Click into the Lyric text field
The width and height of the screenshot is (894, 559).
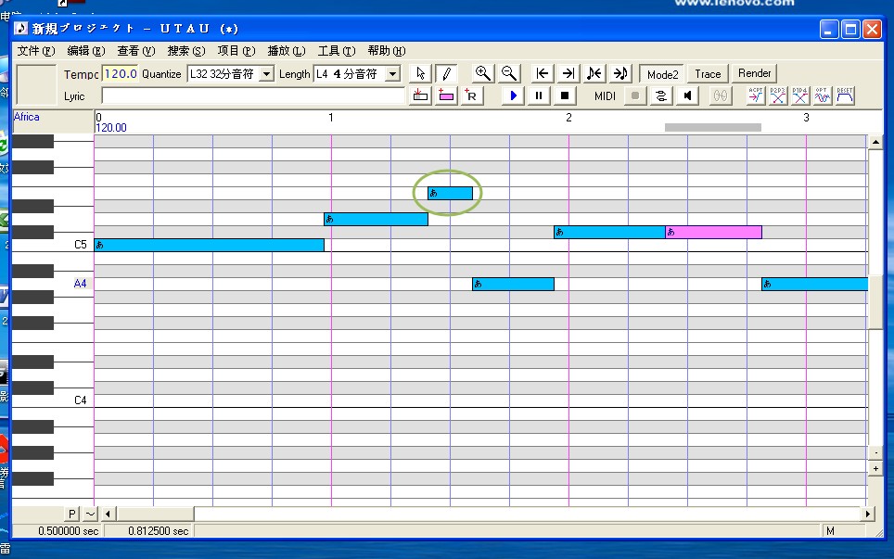(253, 95)
